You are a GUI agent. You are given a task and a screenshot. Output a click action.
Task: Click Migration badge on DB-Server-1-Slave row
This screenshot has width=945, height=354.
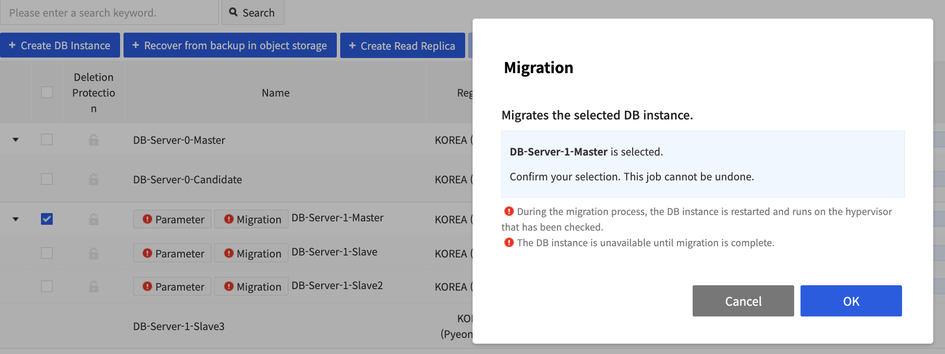click(251, 253)
